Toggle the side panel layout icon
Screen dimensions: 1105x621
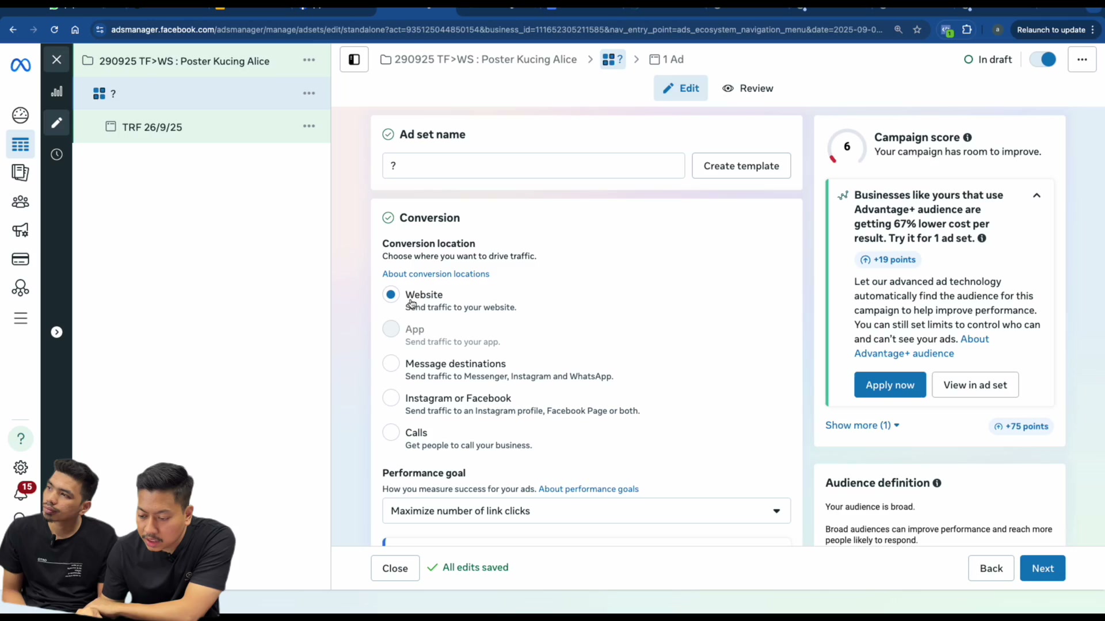pos(354,60)
